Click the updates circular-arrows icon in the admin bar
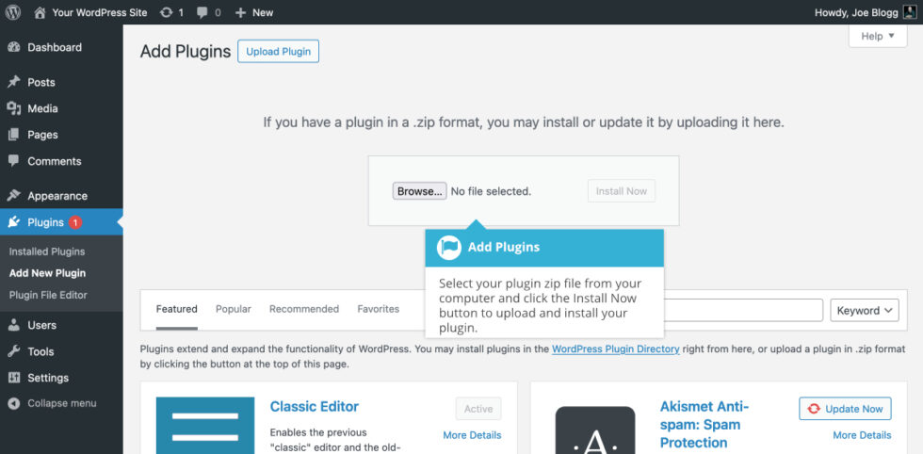 (166, 12)
